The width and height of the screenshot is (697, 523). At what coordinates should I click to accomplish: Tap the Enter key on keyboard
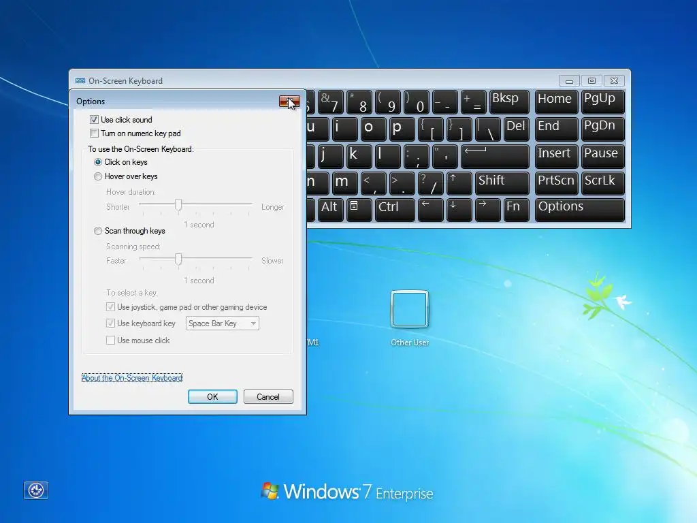495,156
